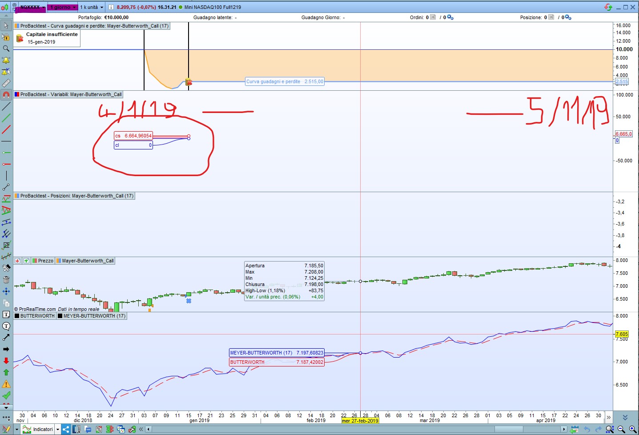639x435 pixels.
Task: Collapse bottom toolbar with double left chevron
Action: 141,429
